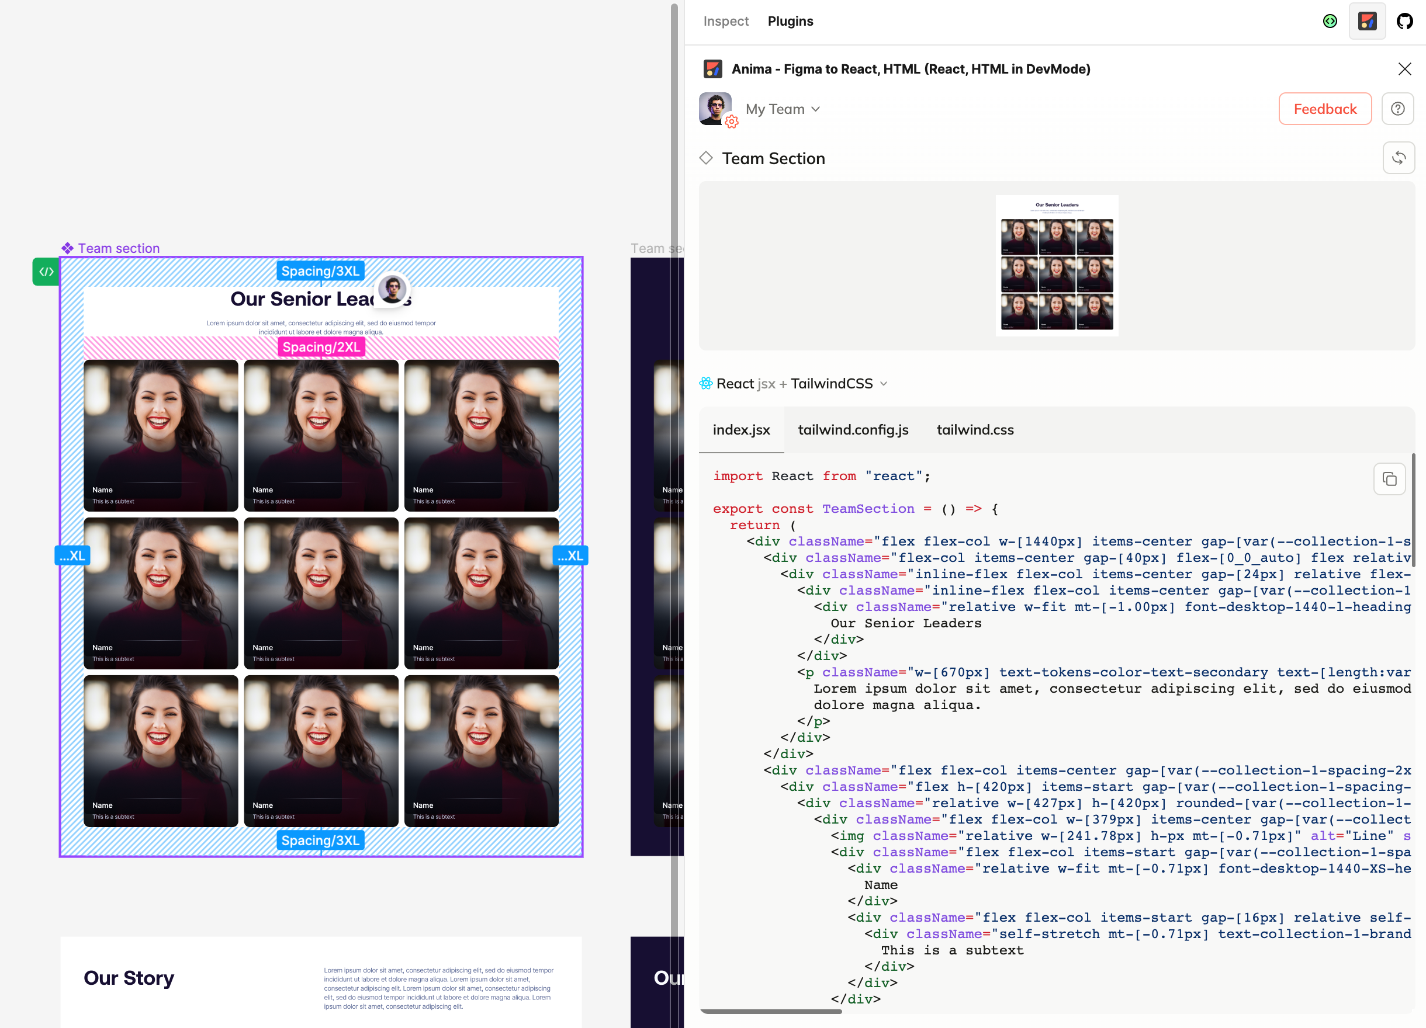Image resolution: width=1426 pixels, height=1028 pixels.
Task: Click the green code badge beside Team section
Action: click(x=46, y=272)
